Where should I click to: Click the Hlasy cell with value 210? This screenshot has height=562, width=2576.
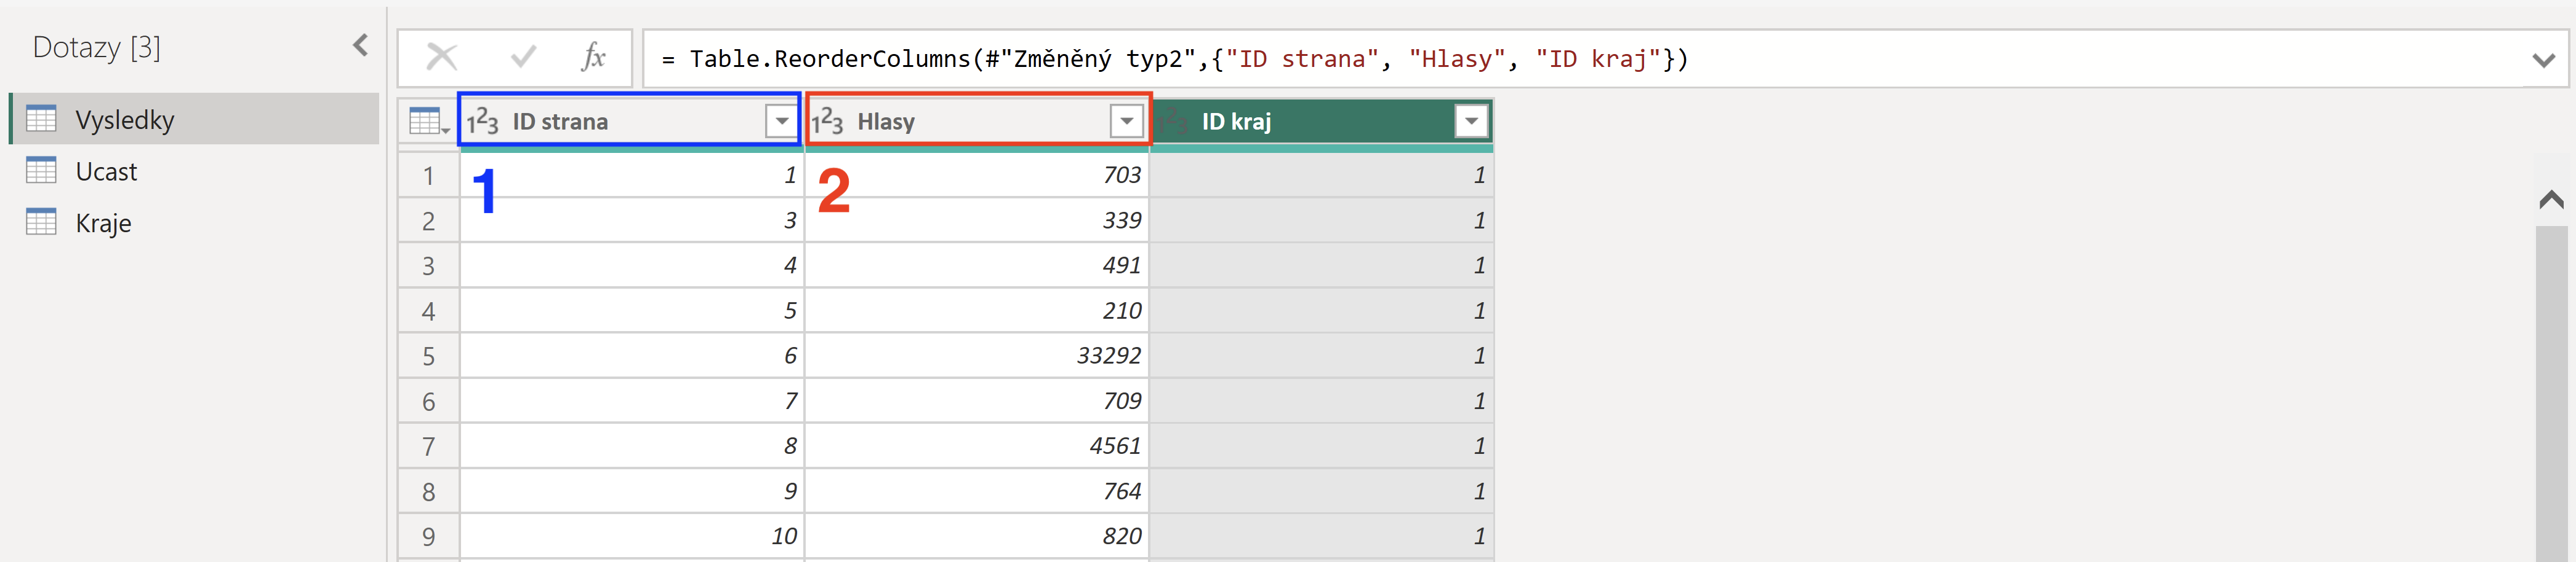(977, 310)
